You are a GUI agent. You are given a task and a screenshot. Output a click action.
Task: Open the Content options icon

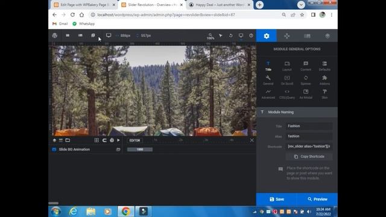tap(306, 66)
